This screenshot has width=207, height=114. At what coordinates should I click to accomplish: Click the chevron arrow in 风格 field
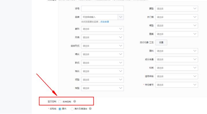pyautogui.click(x=120, y=37)
